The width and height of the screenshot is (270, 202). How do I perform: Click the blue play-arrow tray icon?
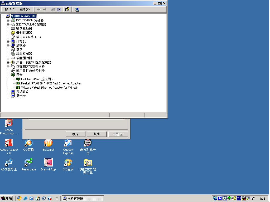click(x=220, y=198)
